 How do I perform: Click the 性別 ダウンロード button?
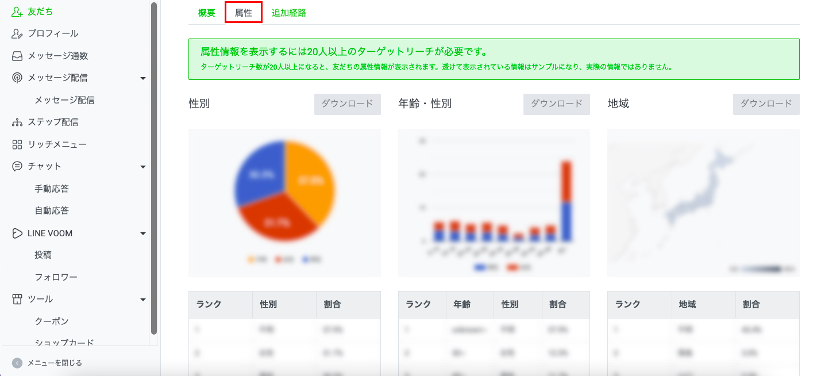coord(346,104)
